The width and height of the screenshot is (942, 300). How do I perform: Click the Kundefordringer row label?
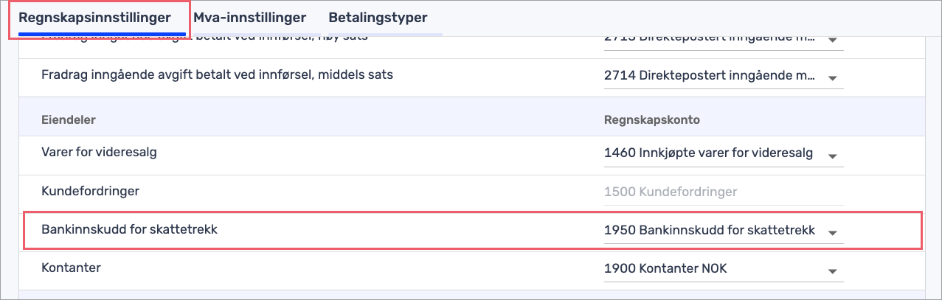pyautogui.click(x=91, y=191)
